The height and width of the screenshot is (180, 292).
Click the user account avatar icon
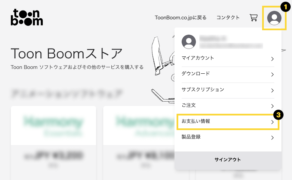point(274,18)
